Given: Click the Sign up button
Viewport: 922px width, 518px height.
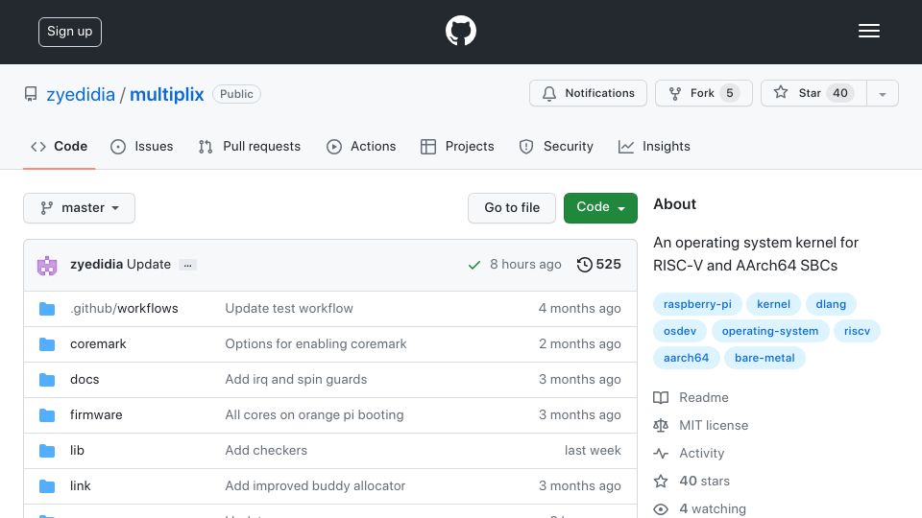Looking at the screenshot, I should 70,32.
